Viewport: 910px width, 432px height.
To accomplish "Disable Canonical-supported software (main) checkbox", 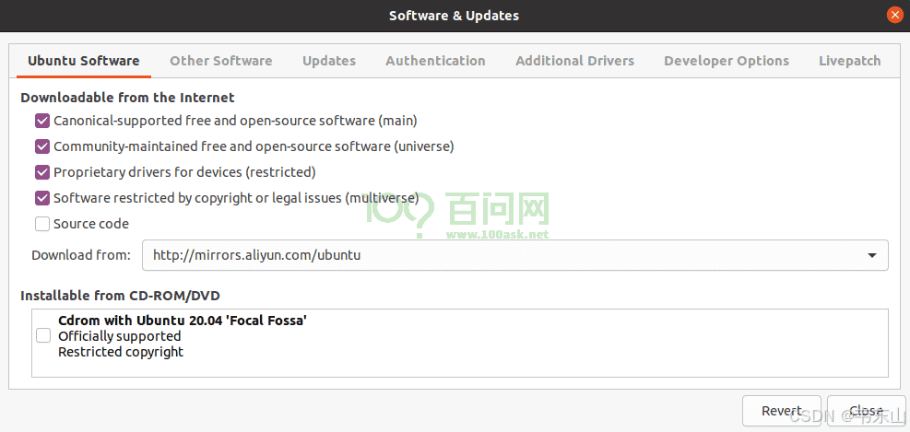I will 42,121.
